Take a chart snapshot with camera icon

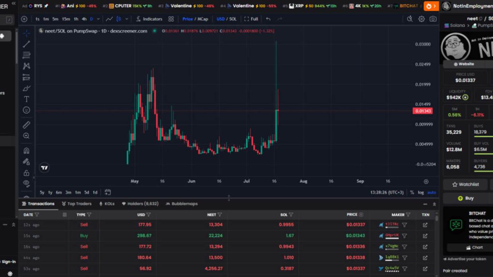[x=433, y=19]
